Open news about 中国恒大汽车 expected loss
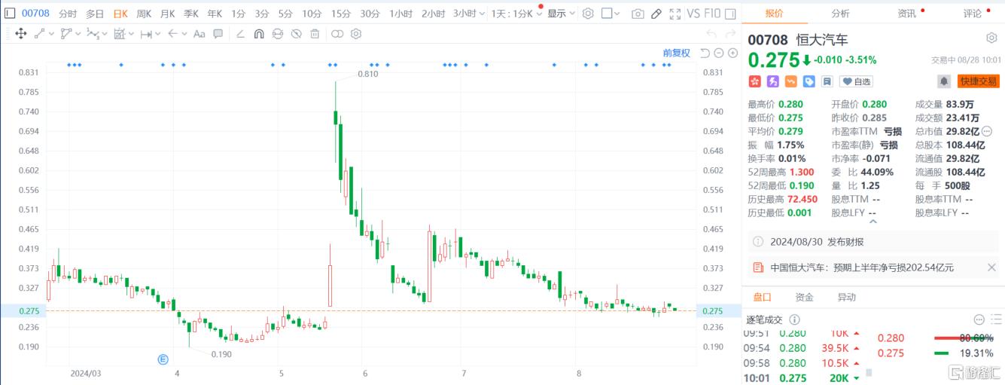This screenshot has height=385, width=1005. (862, 267)
